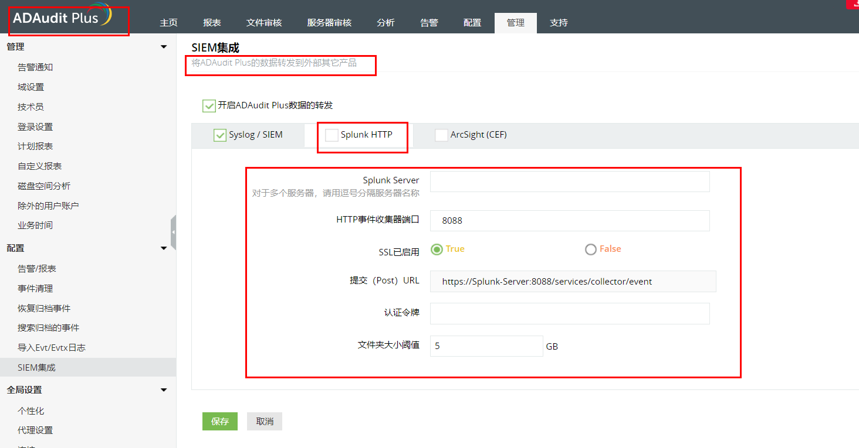The image size is (859, 448).
Task: Click the 文件夹大小阈值 field showing 5
Action: 486,346
